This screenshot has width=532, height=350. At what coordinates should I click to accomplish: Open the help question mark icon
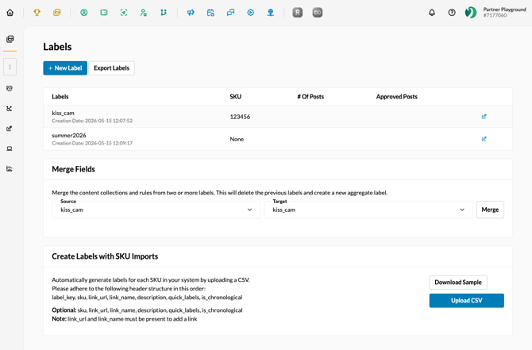coord(452,13)
